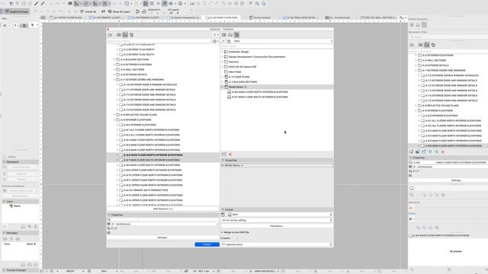The height and width of the screenshot is (274, 488).
Task: Toggle the Suspend Groups button
Action: [x=16, y=11]
